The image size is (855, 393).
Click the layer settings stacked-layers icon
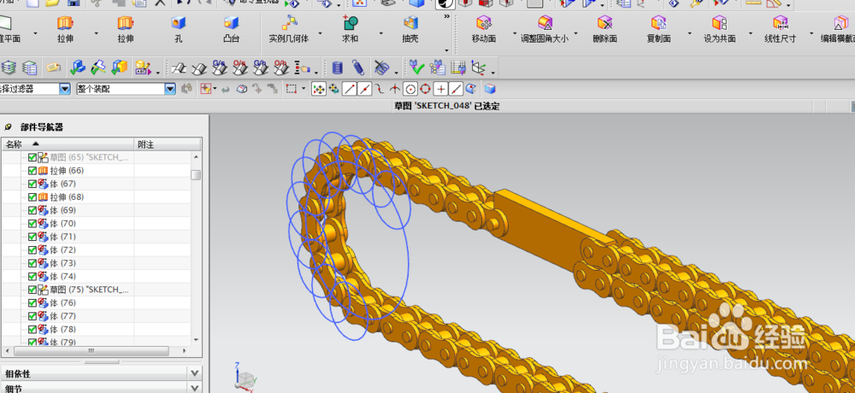pyautogui.click(x=9, y=67)
